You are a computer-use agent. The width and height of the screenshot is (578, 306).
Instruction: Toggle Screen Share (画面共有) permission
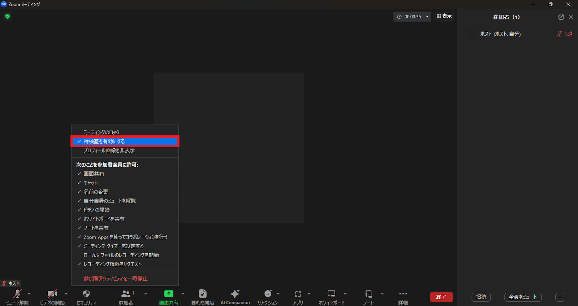(125, 174)
